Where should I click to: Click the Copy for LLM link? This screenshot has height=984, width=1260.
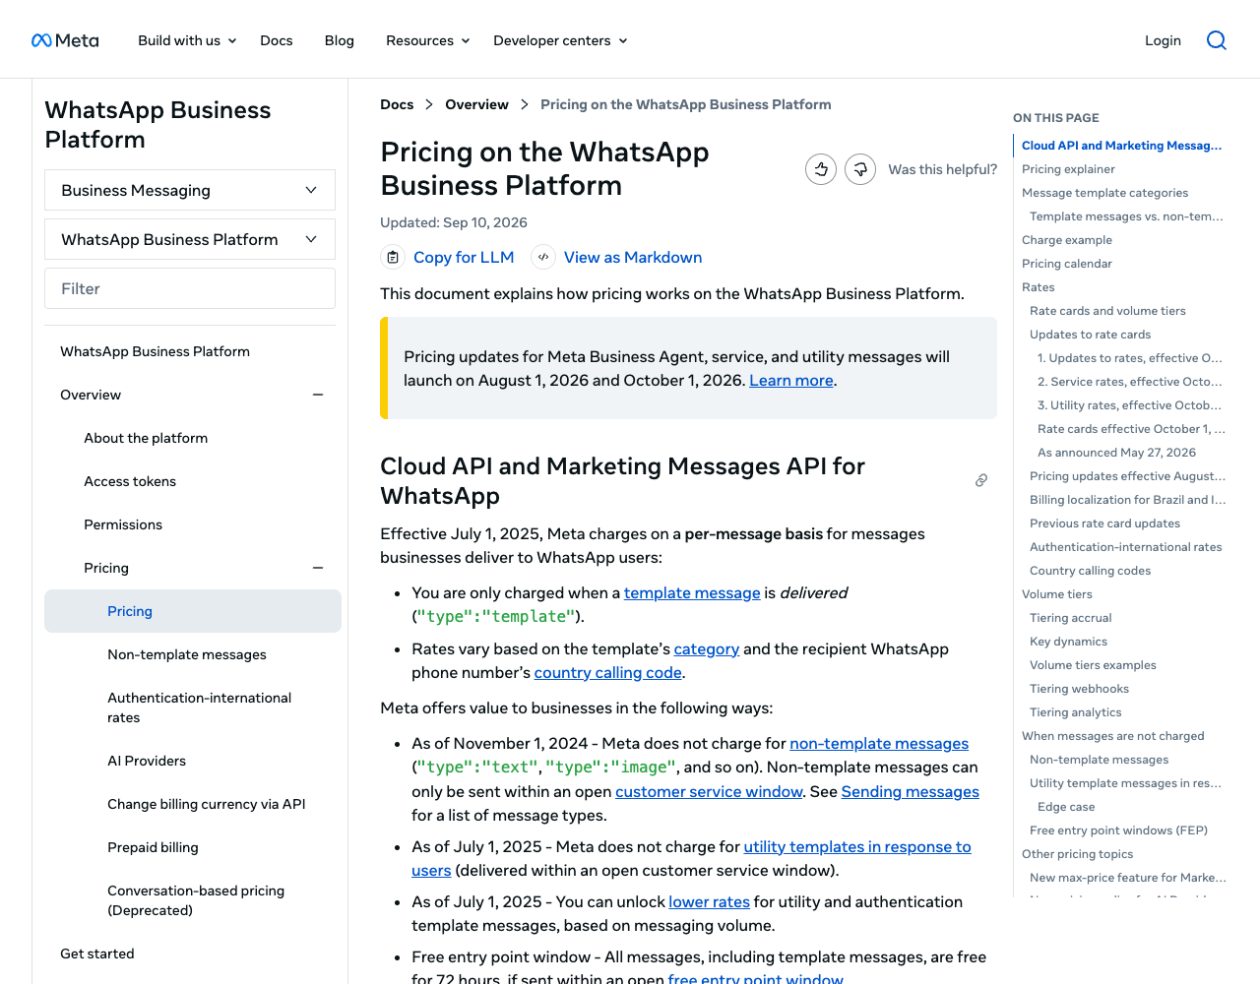click(x=464, y=257)
